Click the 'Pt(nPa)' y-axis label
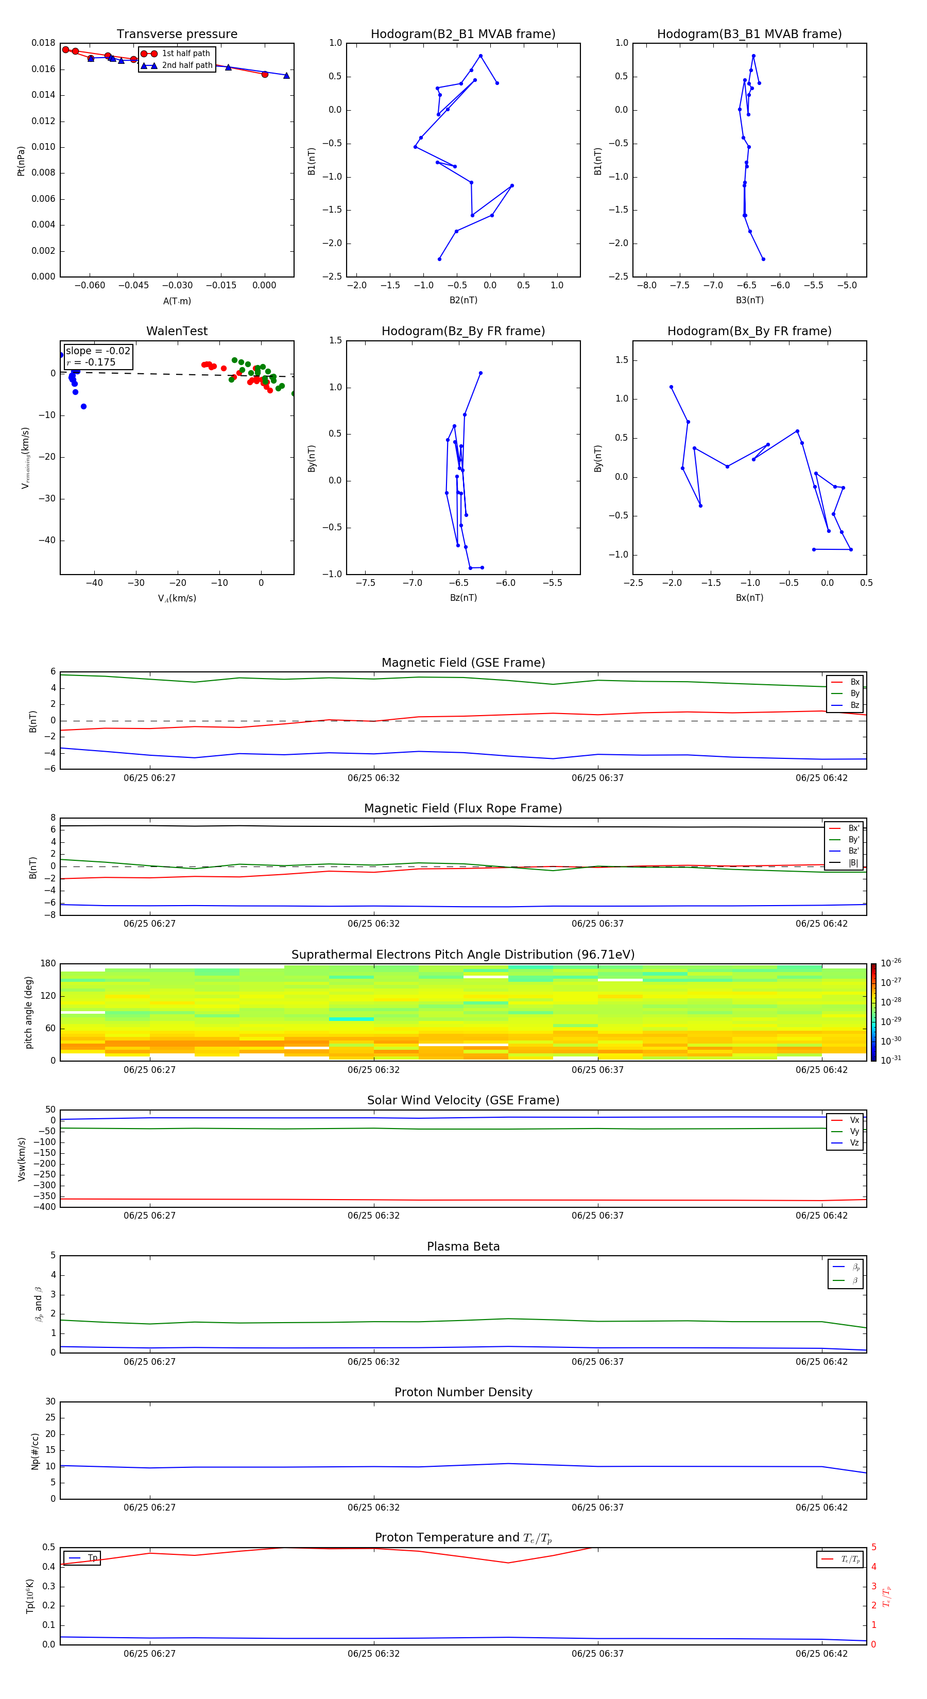The height and width of the screenshot is (1699, 927). pos(21,160)
